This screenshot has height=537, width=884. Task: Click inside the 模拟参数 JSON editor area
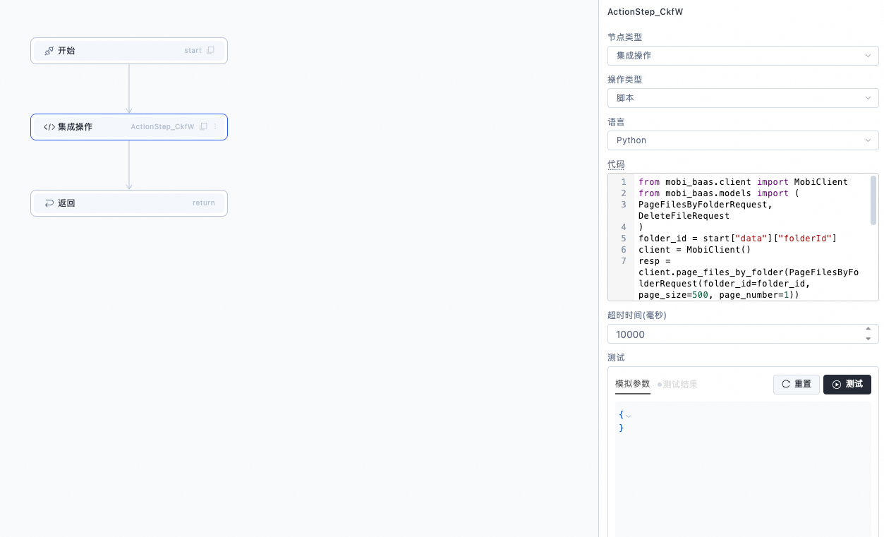(x=743, y=469)
